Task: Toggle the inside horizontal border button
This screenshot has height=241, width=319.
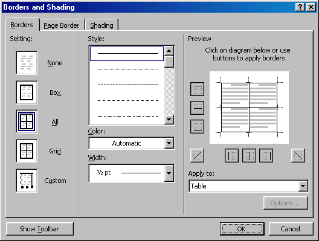Action: click(x=197, y=108)
